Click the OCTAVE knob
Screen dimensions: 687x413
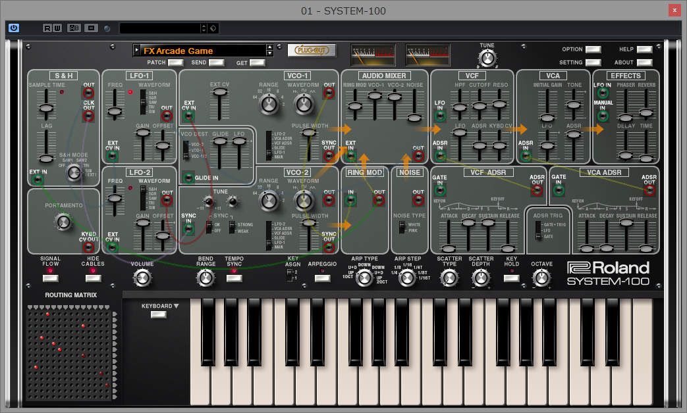pyautogui.click(x=541, y=278)
